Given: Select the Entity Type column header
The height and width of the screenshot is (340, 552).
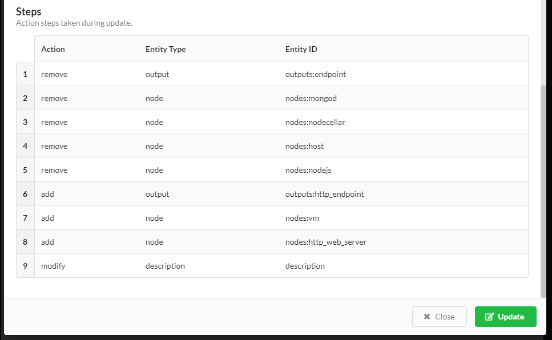Looking at the screenshot, I should click(166, 49).
